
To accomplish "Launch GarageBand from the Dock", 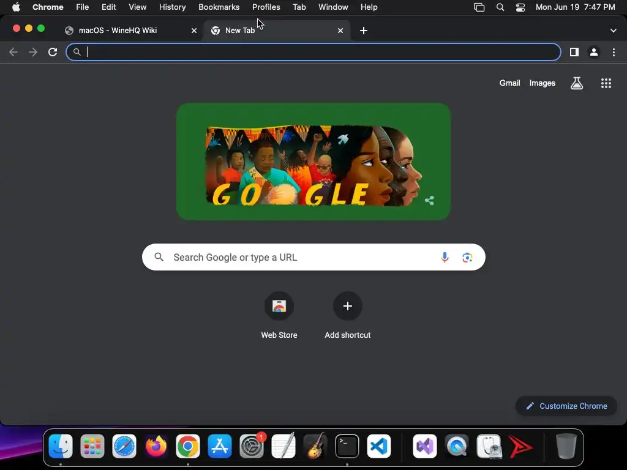I will 315,446.
